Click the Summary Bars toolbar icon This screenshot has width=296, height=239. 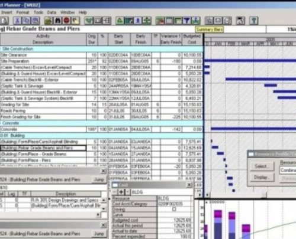pos(196,21)
